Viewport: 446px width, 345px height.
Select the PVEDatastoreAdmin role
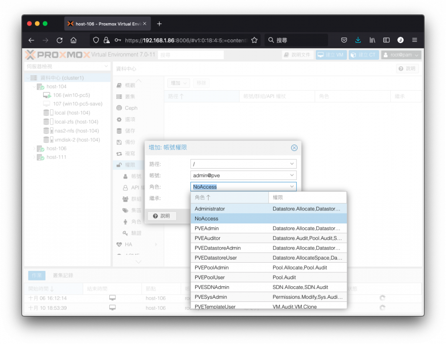pos(269,248)
